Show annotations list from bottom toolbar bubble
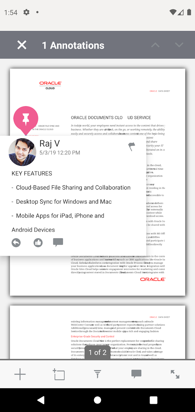Screen dimensions: 195x412 136,374
